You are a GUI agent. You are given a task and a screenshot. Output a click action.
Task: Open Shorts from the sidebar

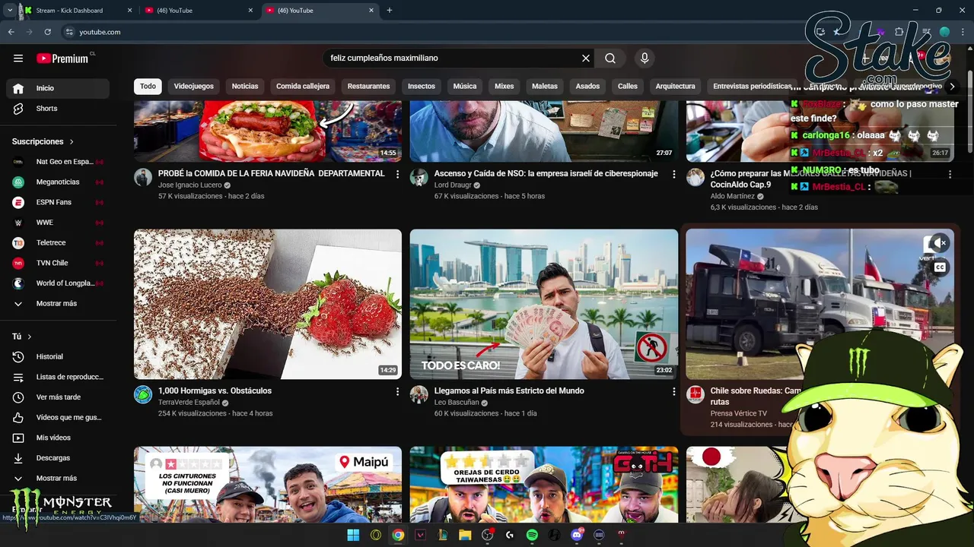tap(58, 109)
